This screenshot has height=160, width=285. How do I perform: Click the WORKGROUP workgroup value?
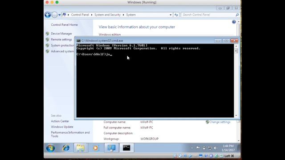click(x=150, y=139)
